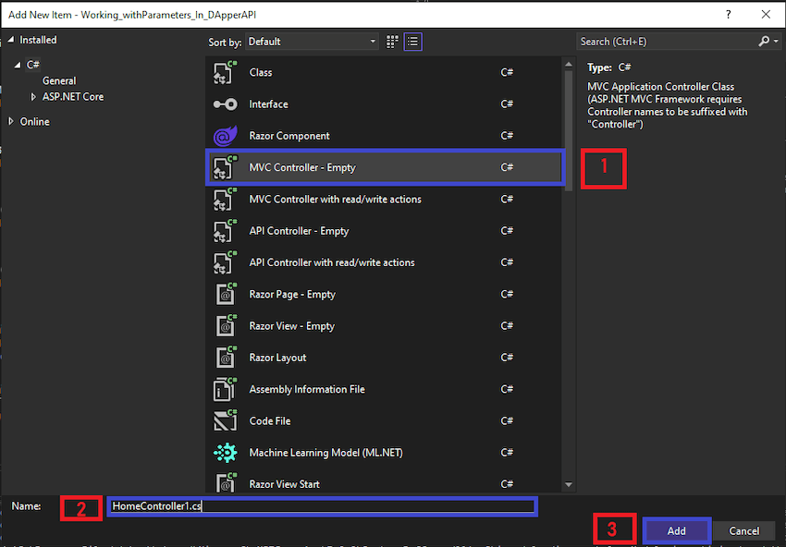Click the Razor Page - Empty icon
Image resolution: width=786 pixels, height=547 pixels.
click(x=226, y=294)
